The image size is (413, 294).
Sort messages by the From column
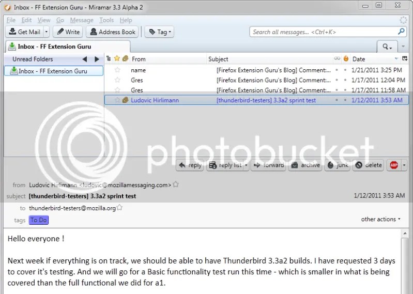(168, 59)
